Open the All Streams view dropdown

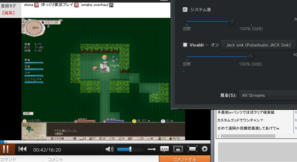pyautogui.click(x=268, y=95)
